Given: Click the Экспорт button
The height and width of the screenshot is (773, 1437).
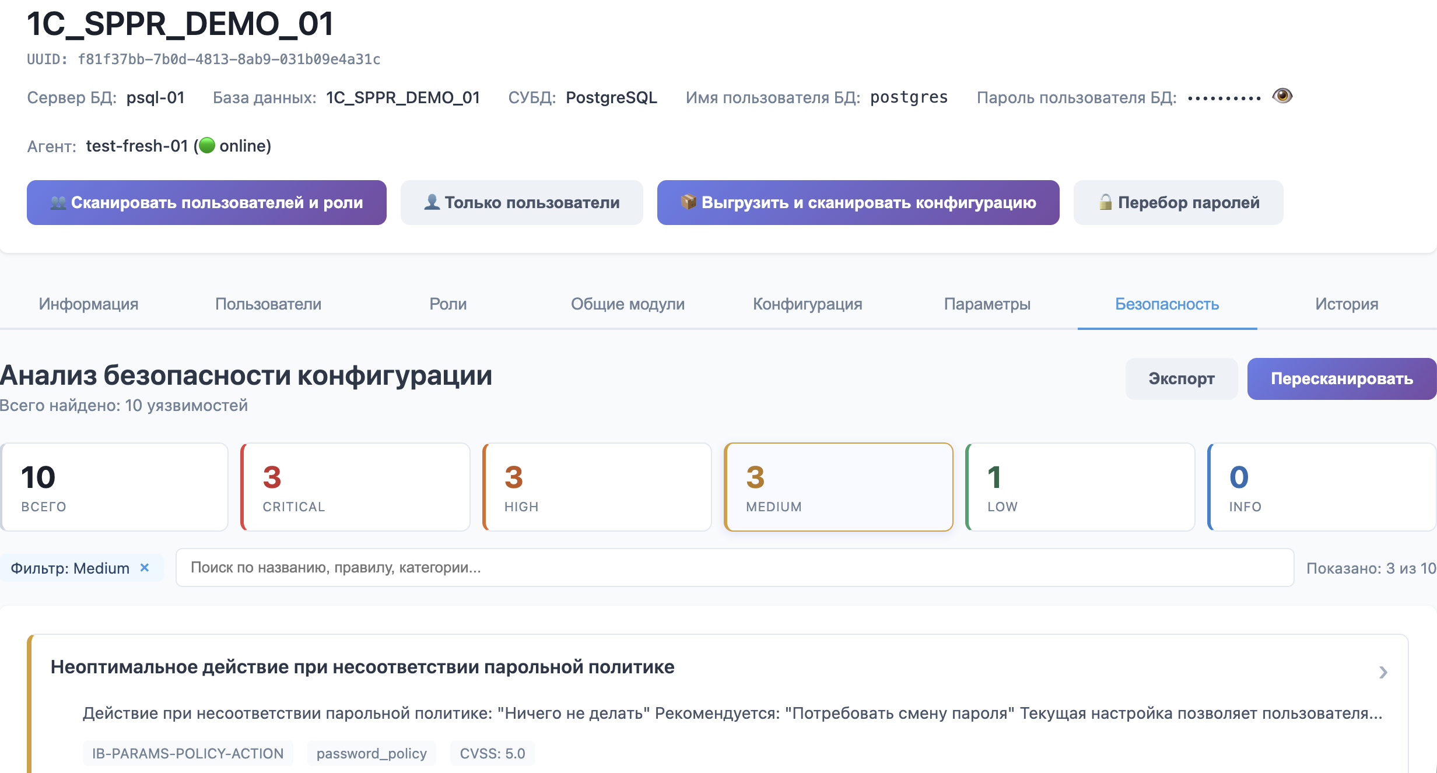Looking at the screenshot, I should tap(1182, 378).
